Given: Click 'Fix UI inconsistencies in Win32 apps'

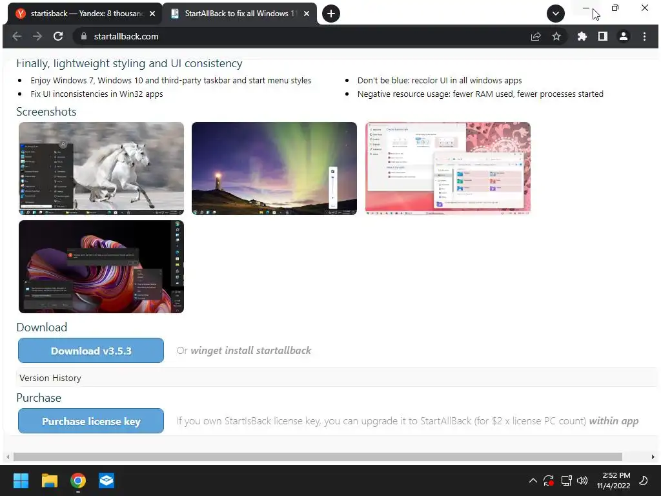Looking at the screenshot, I should point(97,94).
